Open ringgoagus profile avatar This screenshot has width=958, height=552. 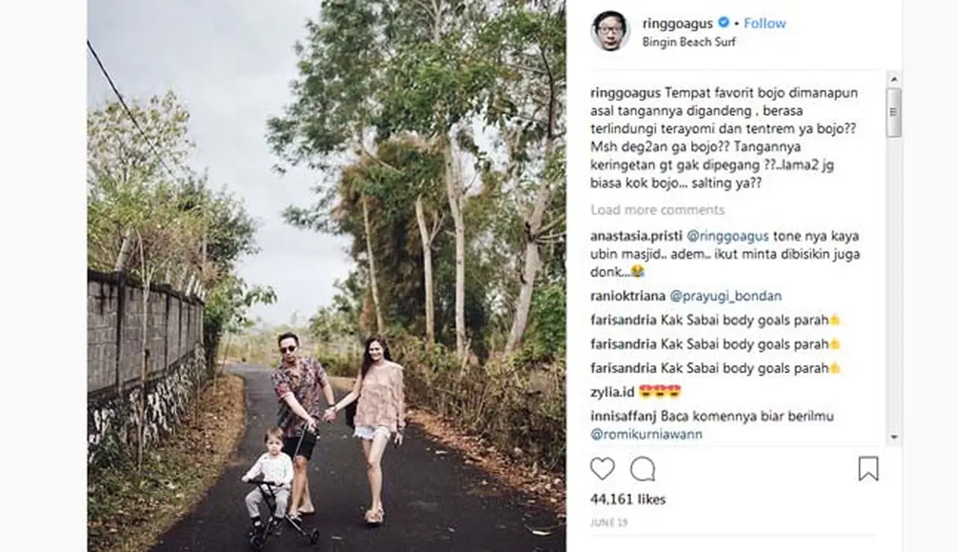coord(610,31)
